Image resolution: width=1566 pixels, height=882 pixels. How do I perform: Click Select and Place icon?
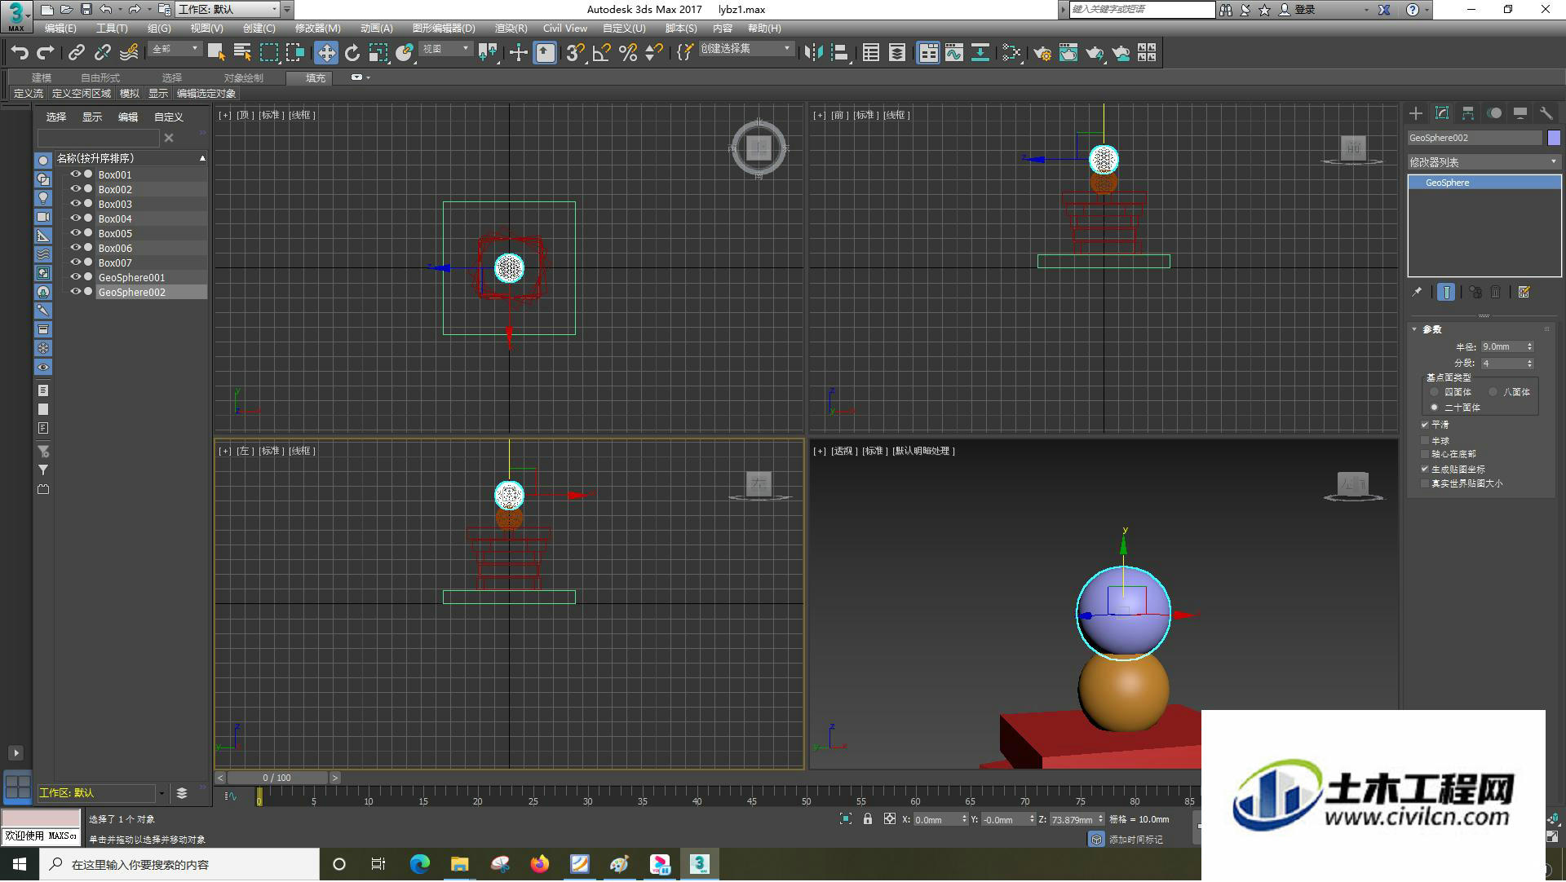coord(405,53)
